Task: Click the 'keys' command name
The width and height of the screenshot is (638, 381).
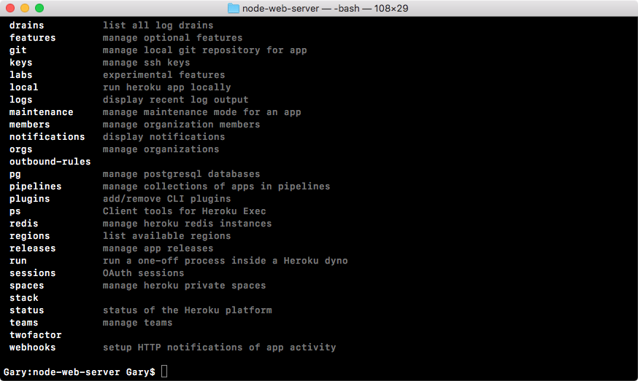Action: 20,63
